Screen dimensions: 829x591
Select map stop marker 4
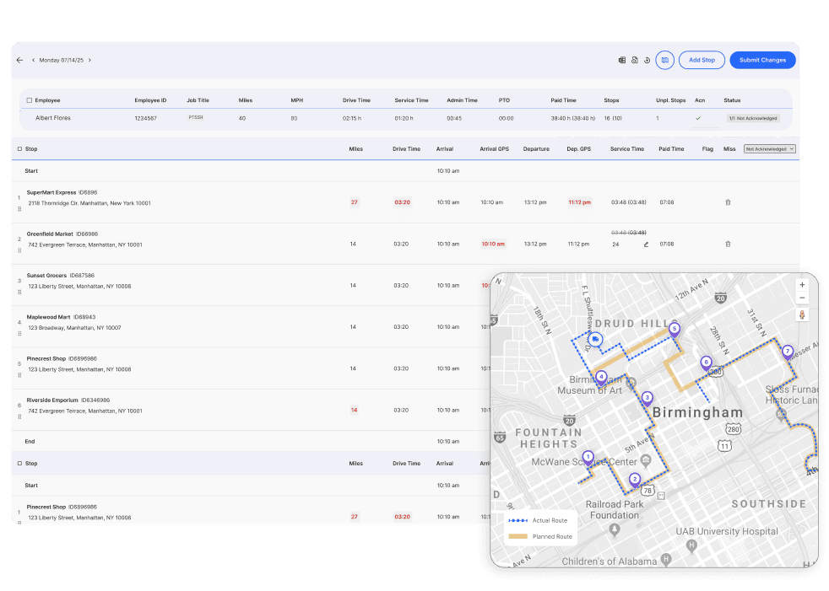point(601,378)
